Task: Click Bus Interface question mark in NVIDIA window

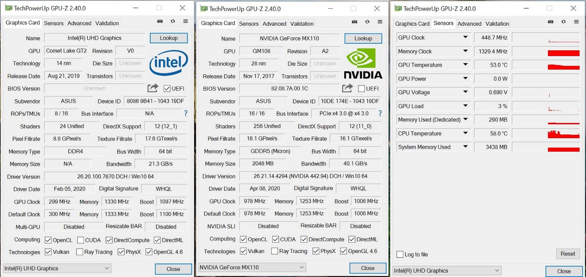Action: click(x=380, y=113)
